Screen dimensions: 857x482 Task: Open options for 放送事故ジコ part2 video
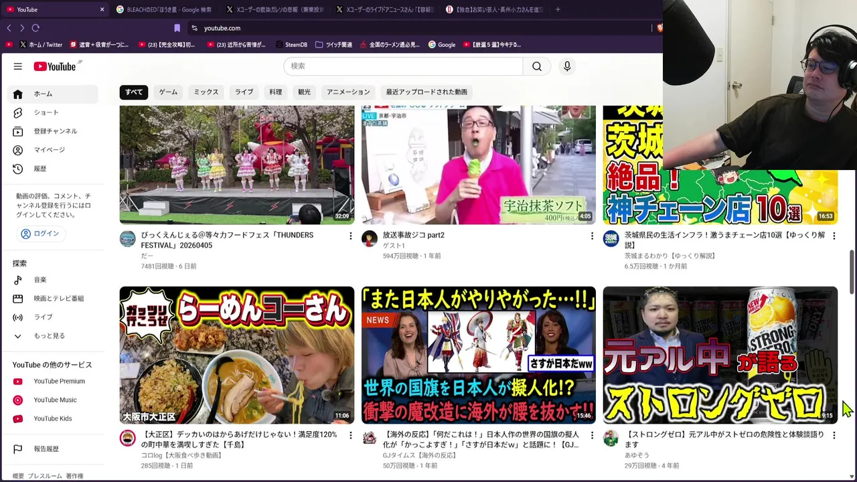point(592,236)
